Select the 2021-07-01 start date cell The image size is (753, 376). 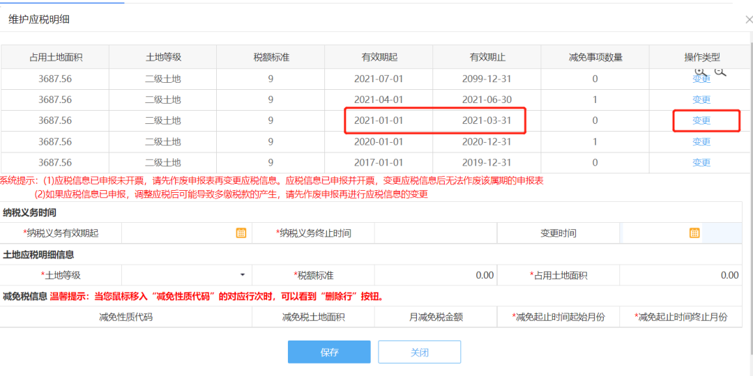pos(379,79)
